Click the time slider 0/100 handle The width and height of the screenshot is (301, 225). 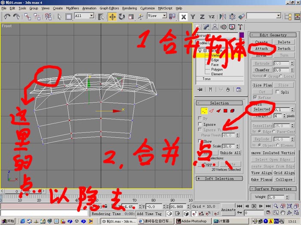pos(23,191)
